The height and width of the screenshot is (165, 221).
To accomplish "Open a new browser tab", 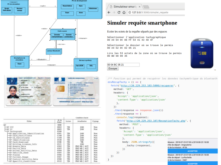I will tap(146, 7).
